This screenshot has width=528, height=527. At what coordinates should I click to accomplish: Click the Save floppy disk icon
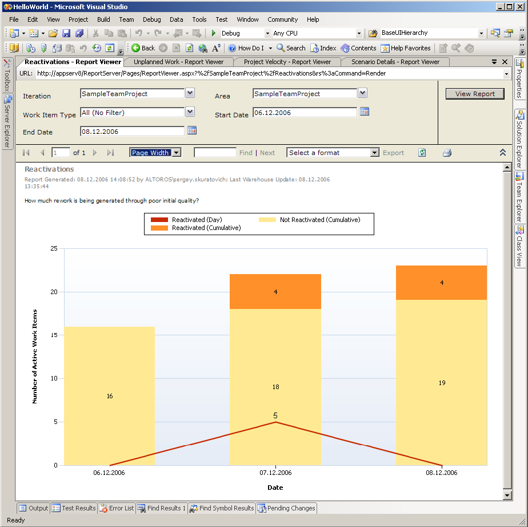click(x=66, y=33)
